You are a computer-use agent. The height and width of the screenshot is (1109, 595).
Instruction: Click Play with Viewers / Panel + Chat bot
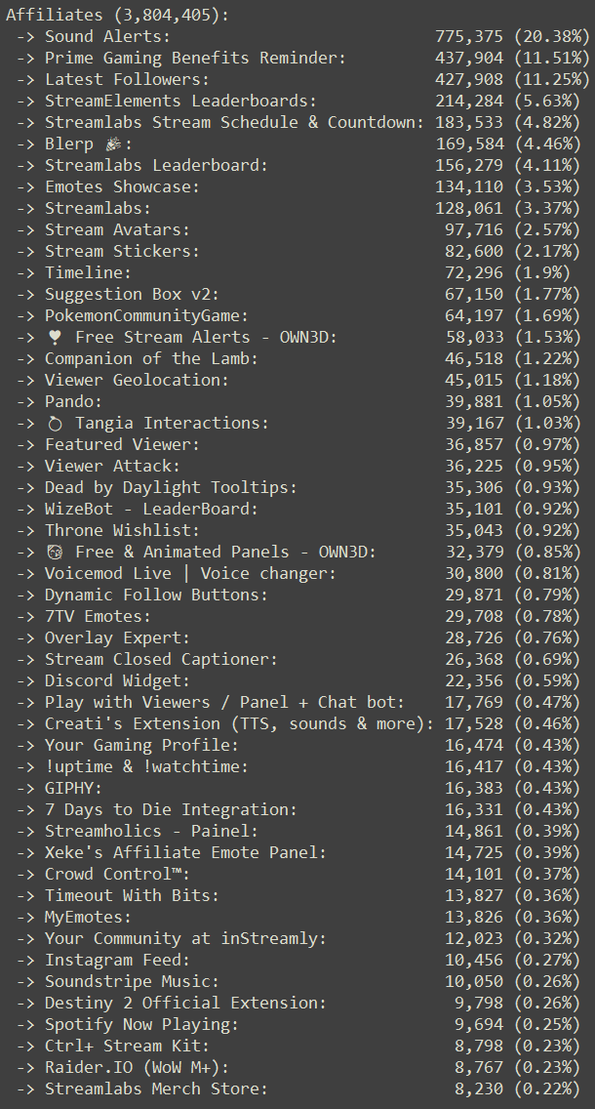pyautogui.click(x=224, y=702)
